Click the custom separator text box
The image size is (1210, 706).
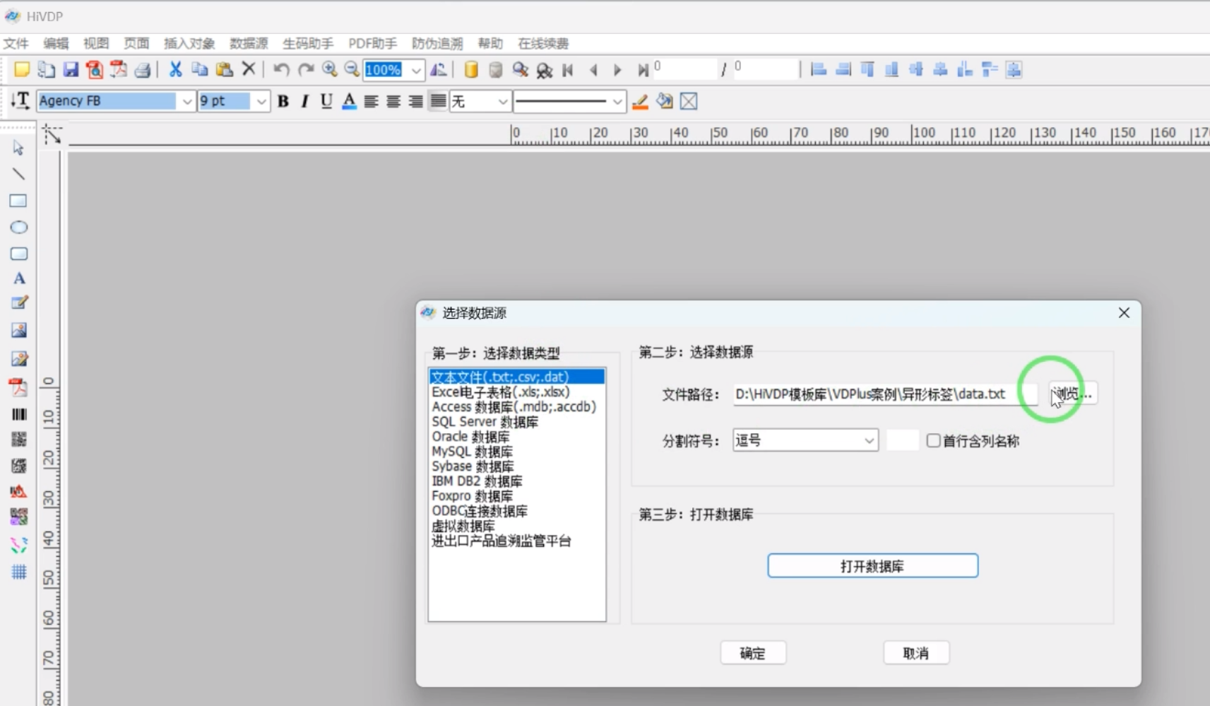click(x=902, y=440)
